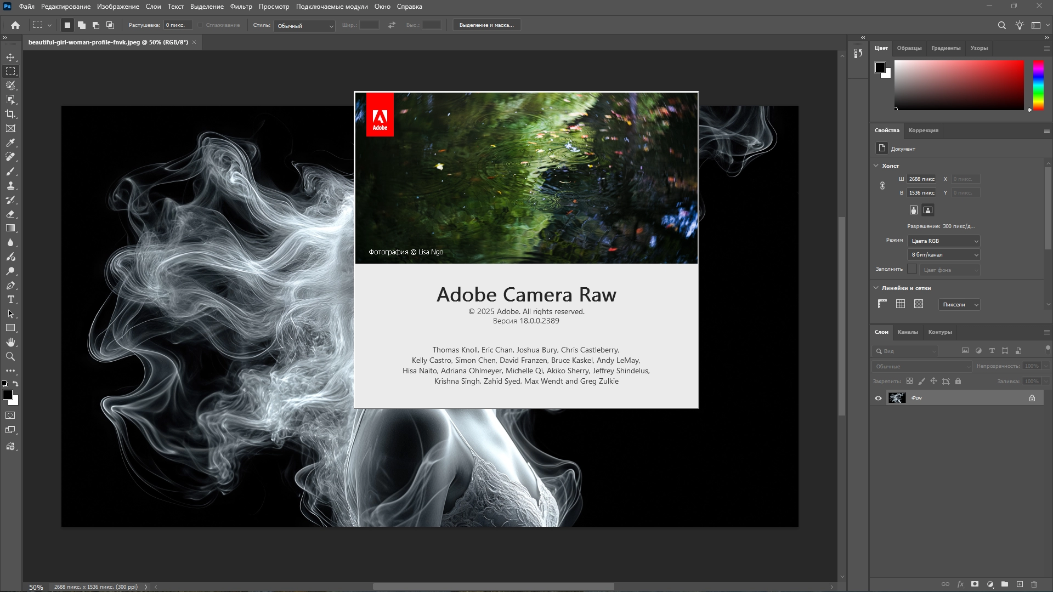This screenshot has width=1053, height=592.
Task: Select the Gradient tool
Action: [10, 229]
